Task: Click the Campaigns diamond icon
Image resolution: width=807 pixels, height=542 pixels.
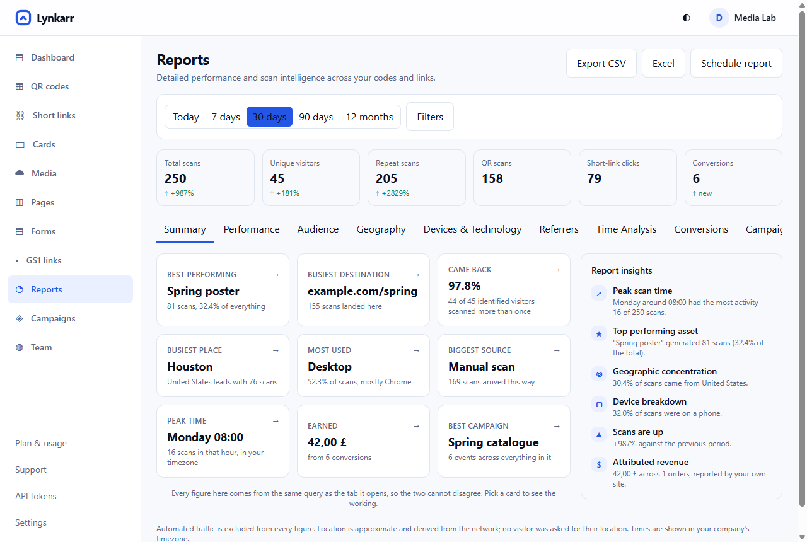Action: [20, 318]
